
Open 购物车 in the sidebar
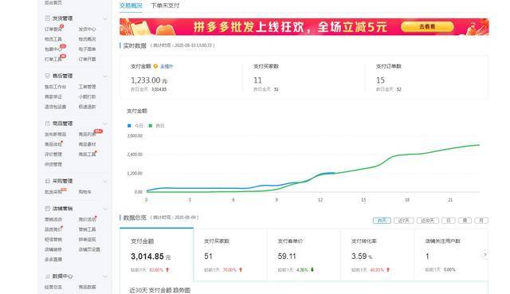[85, 192]
